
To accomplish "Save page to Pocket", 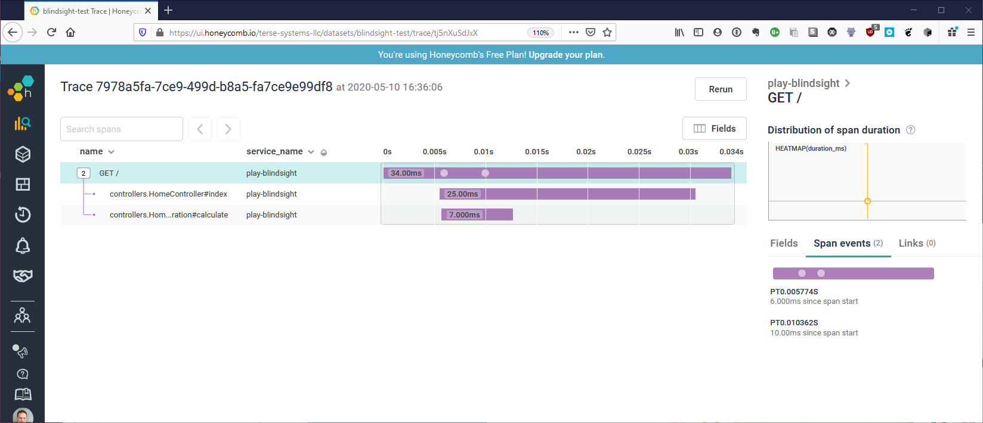I will [x=591, y=32].
